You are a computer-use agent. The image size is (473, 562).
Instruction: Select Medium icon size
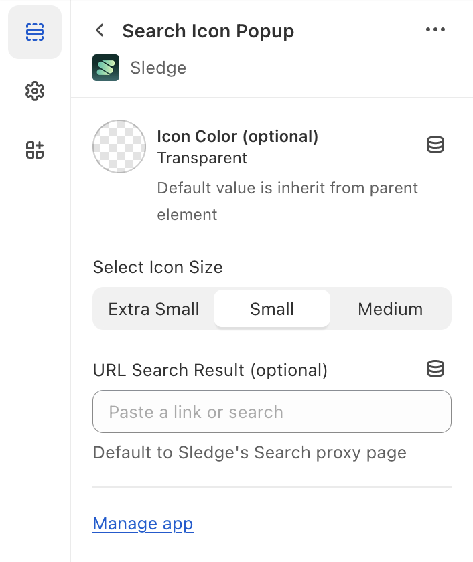tap(390, 308)
